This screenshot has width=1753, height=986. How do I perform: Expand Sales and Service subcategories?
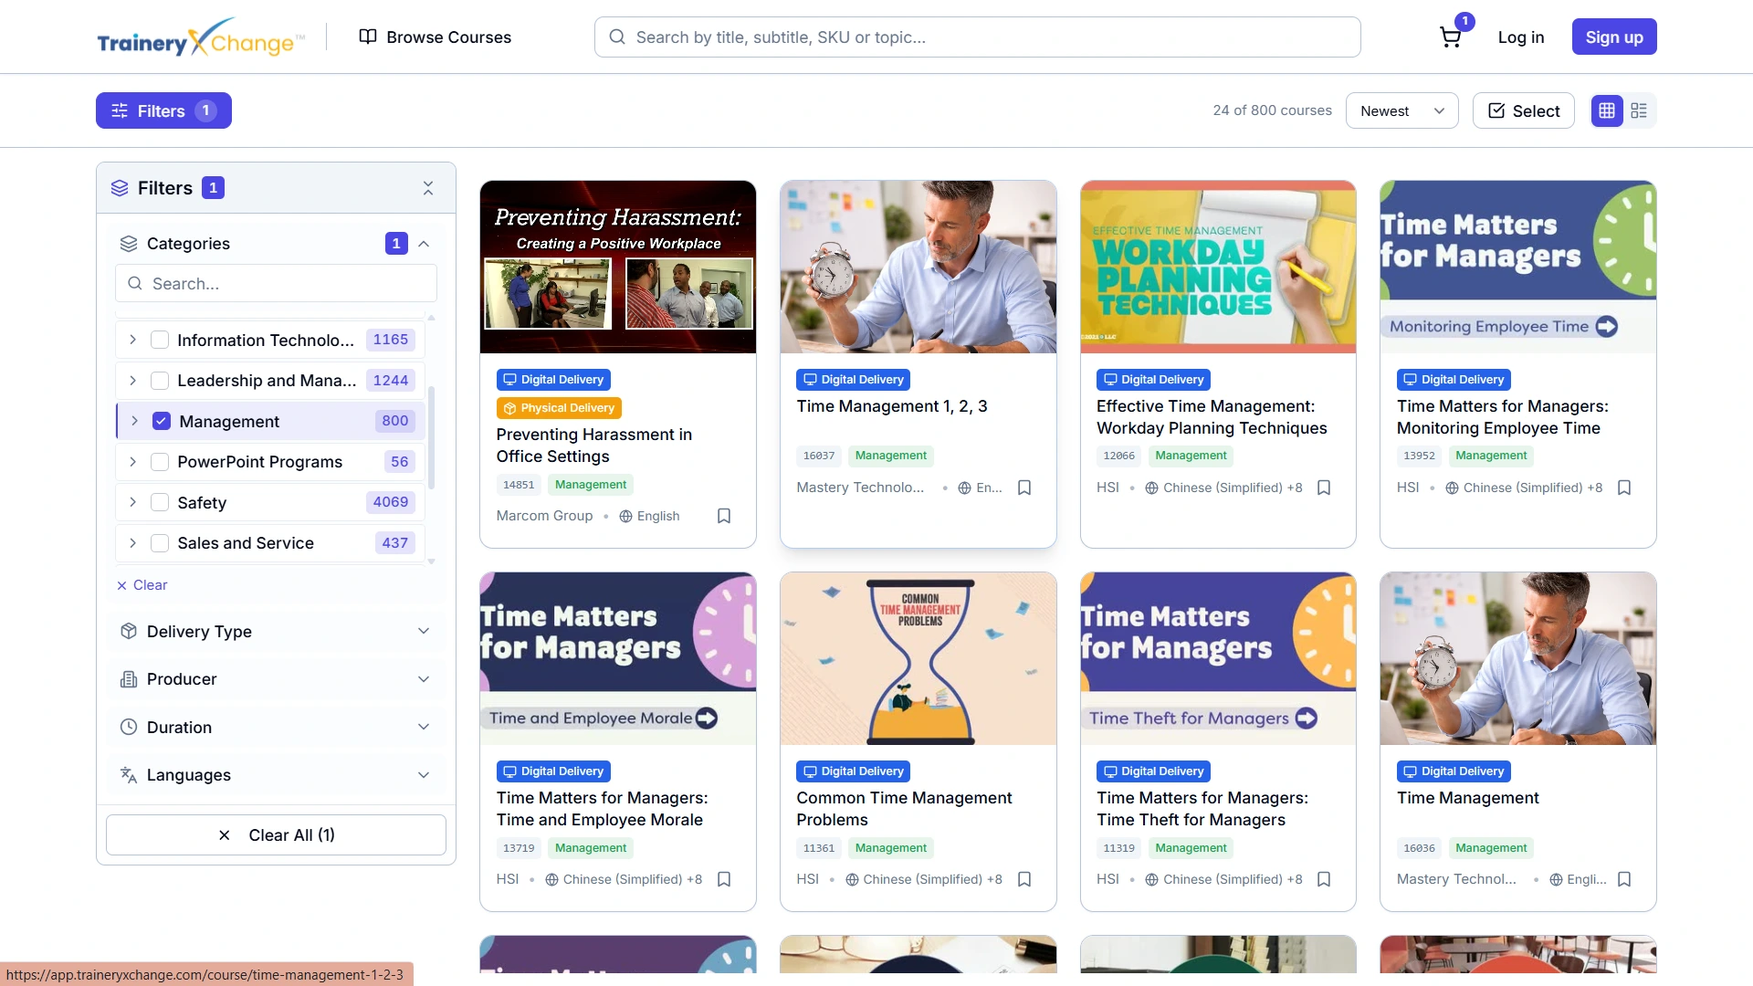click(x=132, y=543)
